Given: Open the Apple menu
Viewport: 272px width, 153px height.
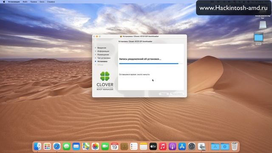Looking at the screenshot, I should pyautogui.click(x=4, y=2).
